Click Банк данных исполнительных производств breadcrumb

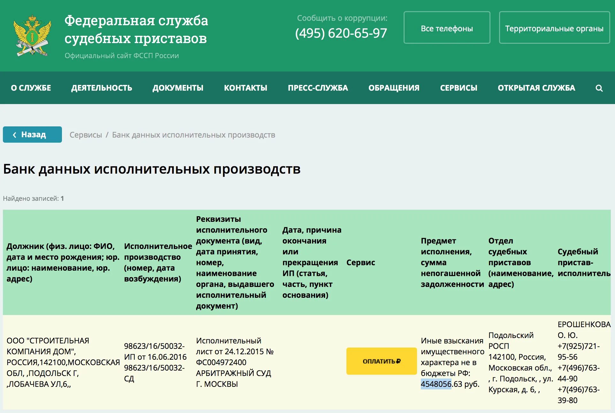pos(194,135)
